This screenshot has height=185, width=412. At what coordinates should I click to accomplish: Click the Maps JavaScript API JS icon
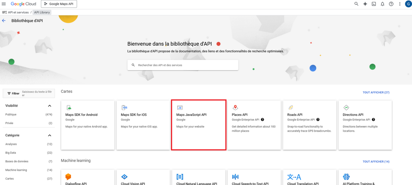(x=180, y=108)
